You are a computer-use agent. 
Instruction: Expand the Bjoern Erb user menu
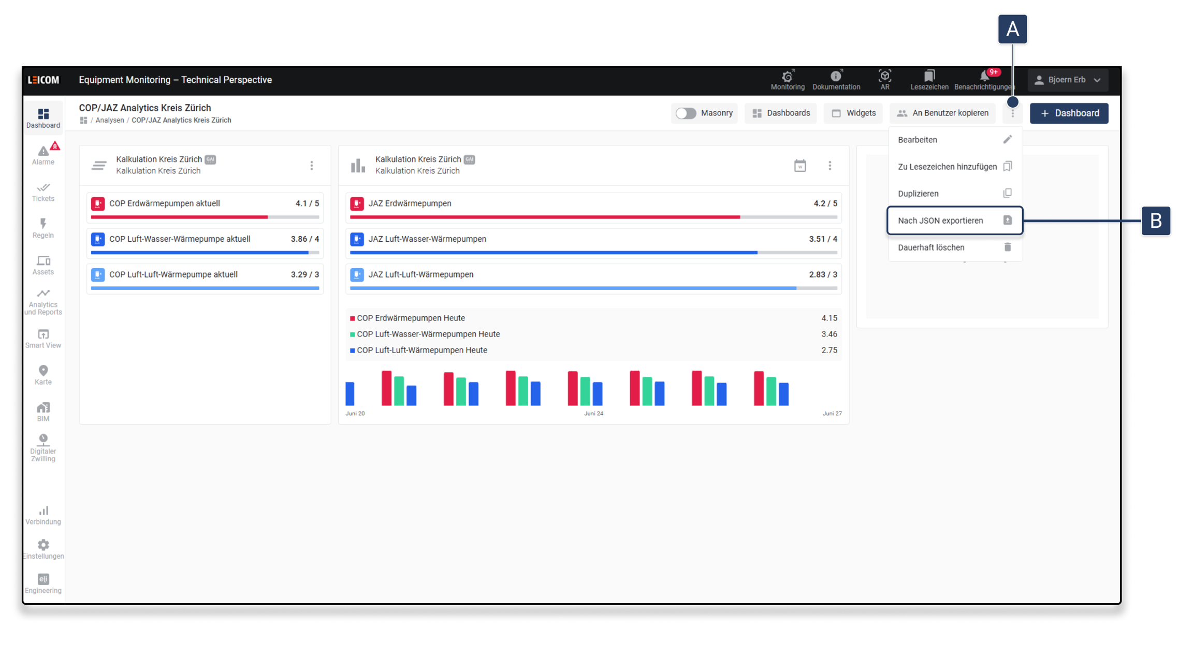point(1067,80)
